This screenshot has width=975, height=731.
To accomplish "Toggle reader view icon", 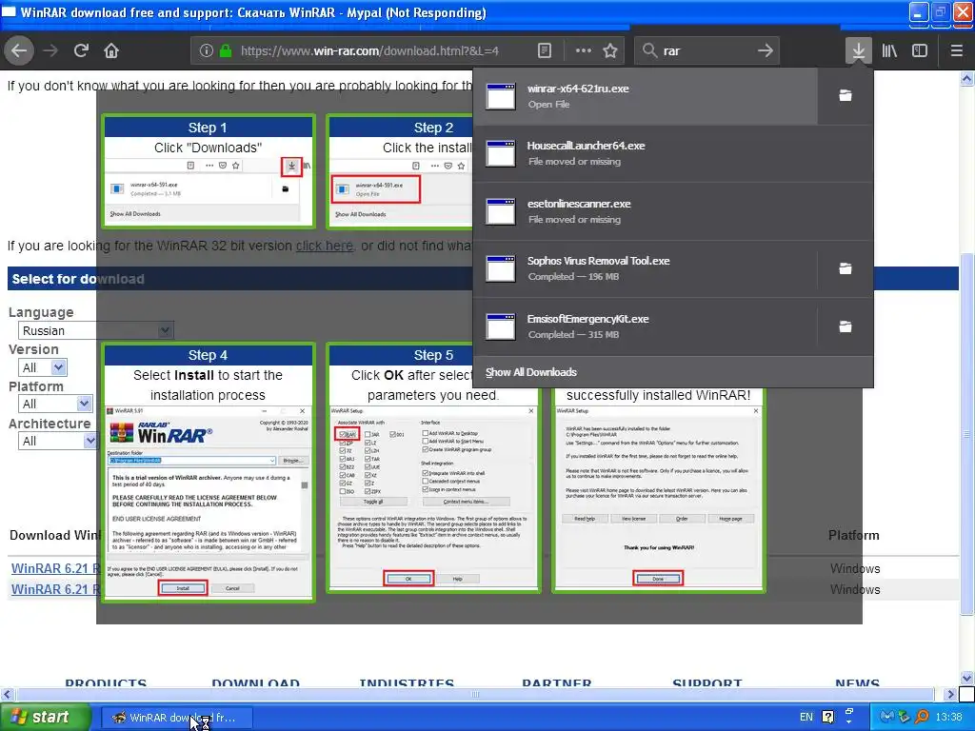I will 544,51.
